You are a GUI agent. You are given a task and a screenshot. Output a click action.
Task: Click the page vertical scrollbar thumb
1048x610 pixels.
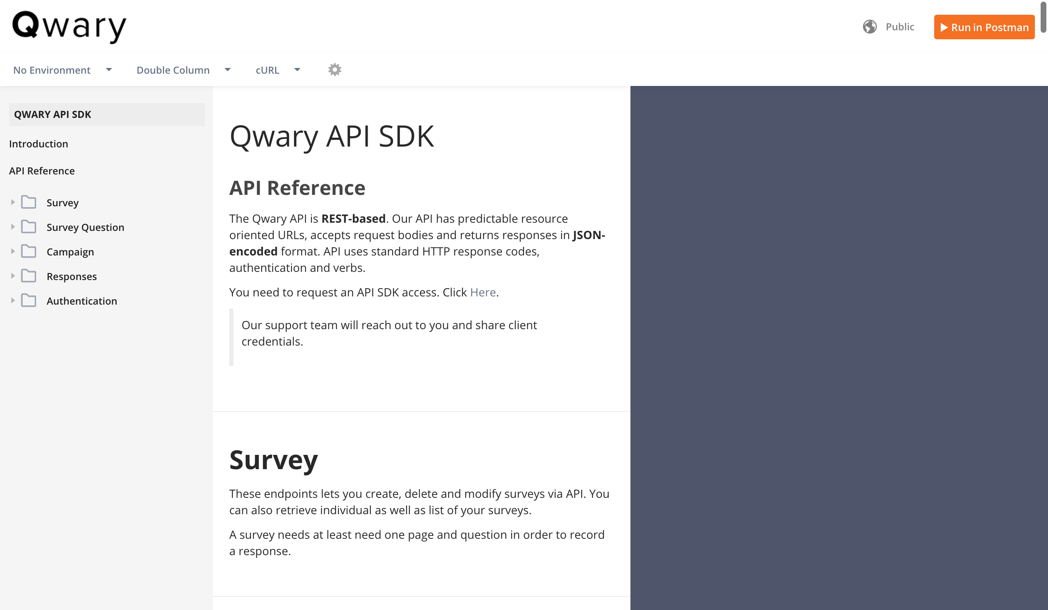(x=1043, y=17)
